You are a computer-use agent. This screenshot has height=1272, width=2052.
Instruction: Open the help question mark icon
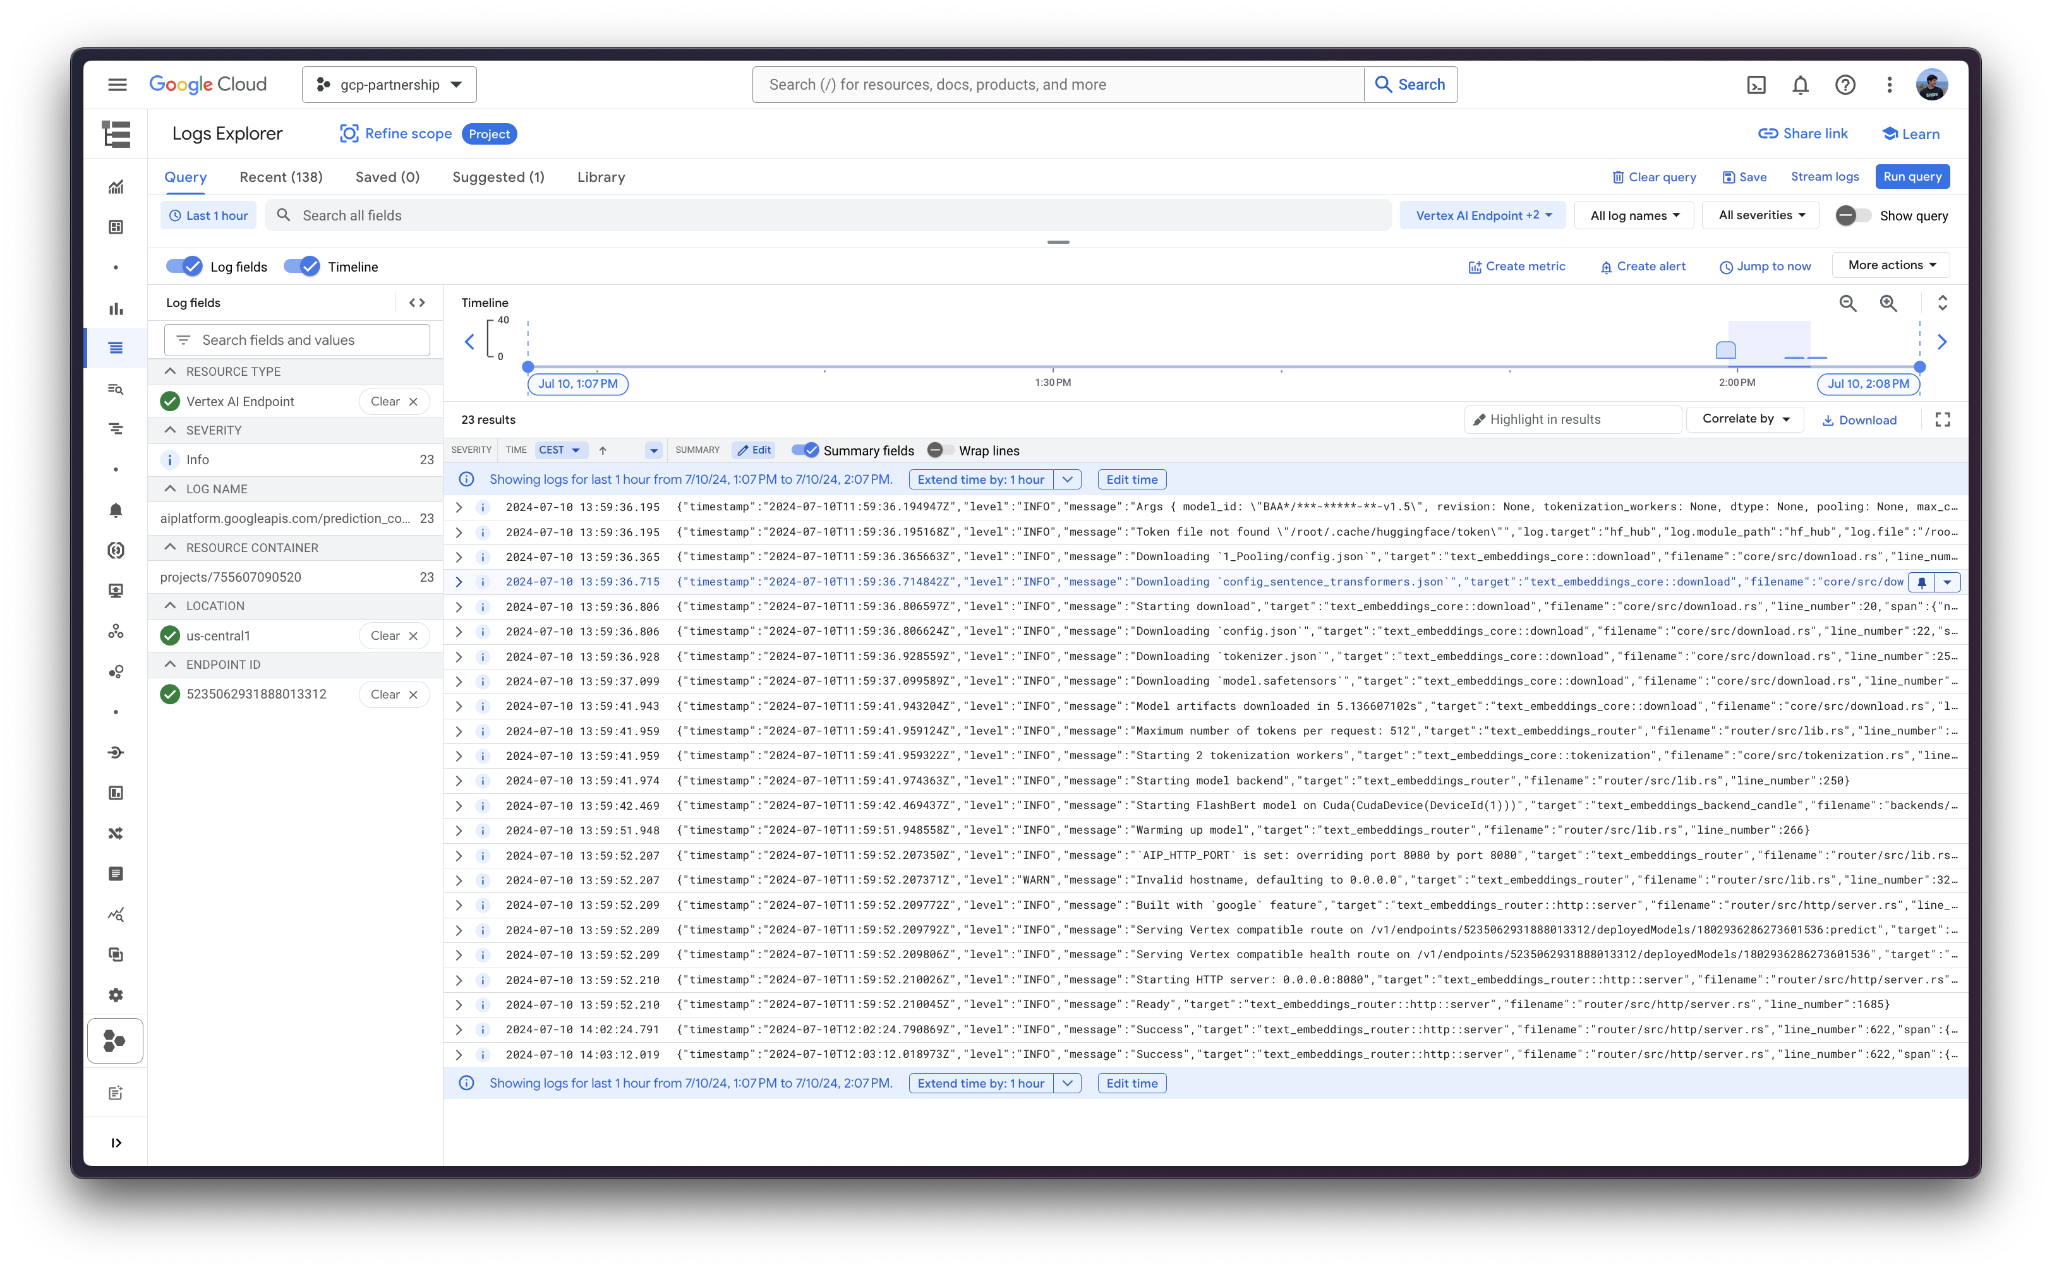(1845, 85)
